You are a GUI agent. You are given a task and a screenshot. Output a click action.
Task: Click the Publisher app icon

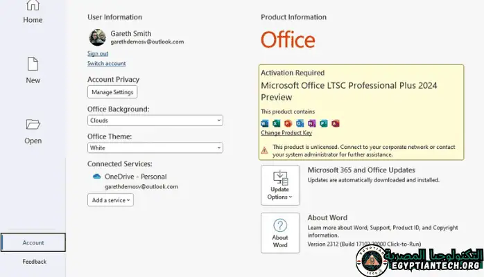coord(324,123)
